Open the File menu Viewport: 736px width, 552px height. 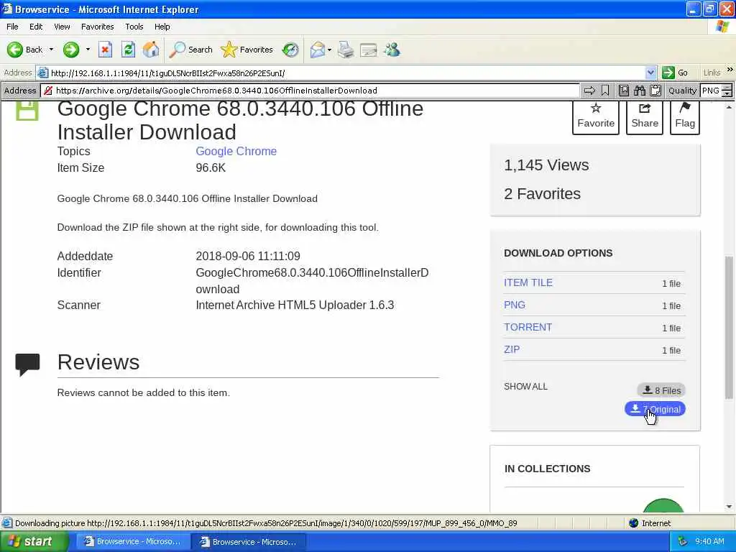pyautogui.click(x=12, y=27)
